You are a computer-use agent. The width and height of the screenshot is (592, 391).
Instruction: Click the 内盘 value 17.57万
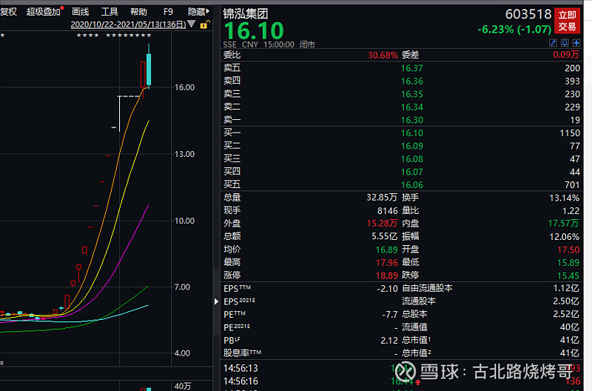[563, 224]
